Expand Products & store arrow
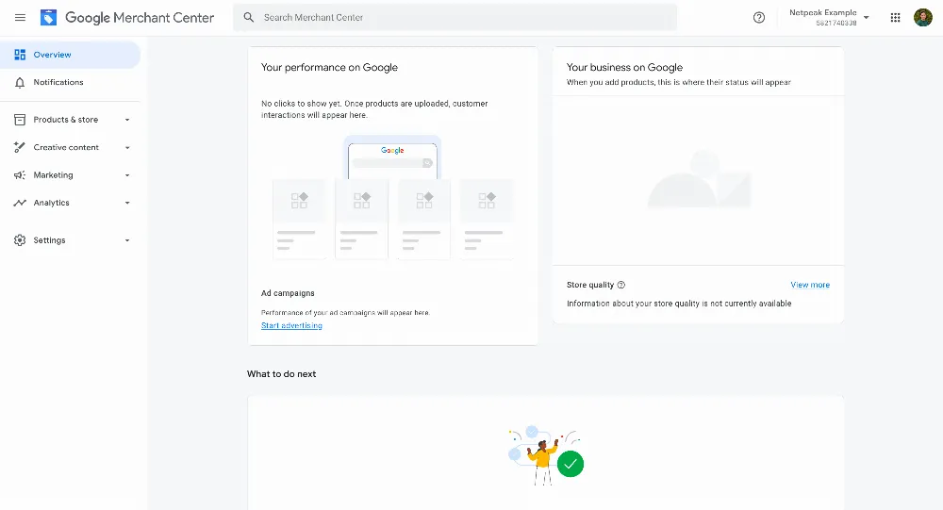Image resolution: width=943 pixels, height=510 pixels. 127,120
